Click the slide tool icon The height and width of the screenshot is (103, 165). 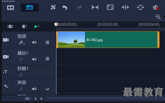(x=140, y=7)
